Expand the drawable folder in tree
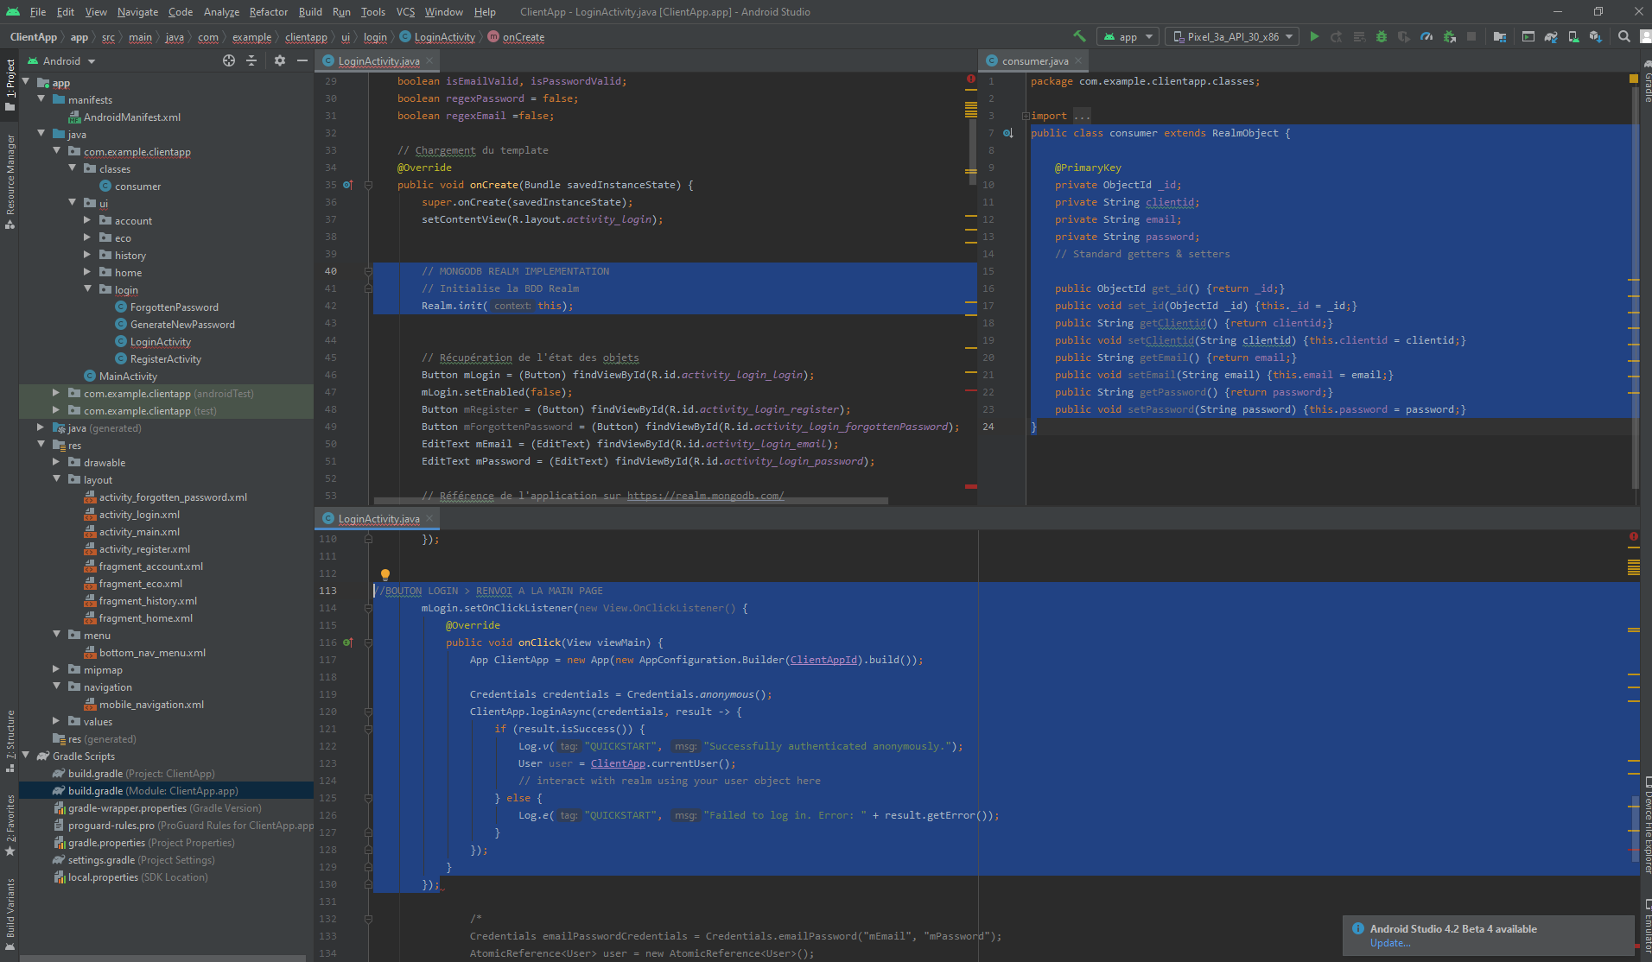1652x962 pixels. pos(56,463)
